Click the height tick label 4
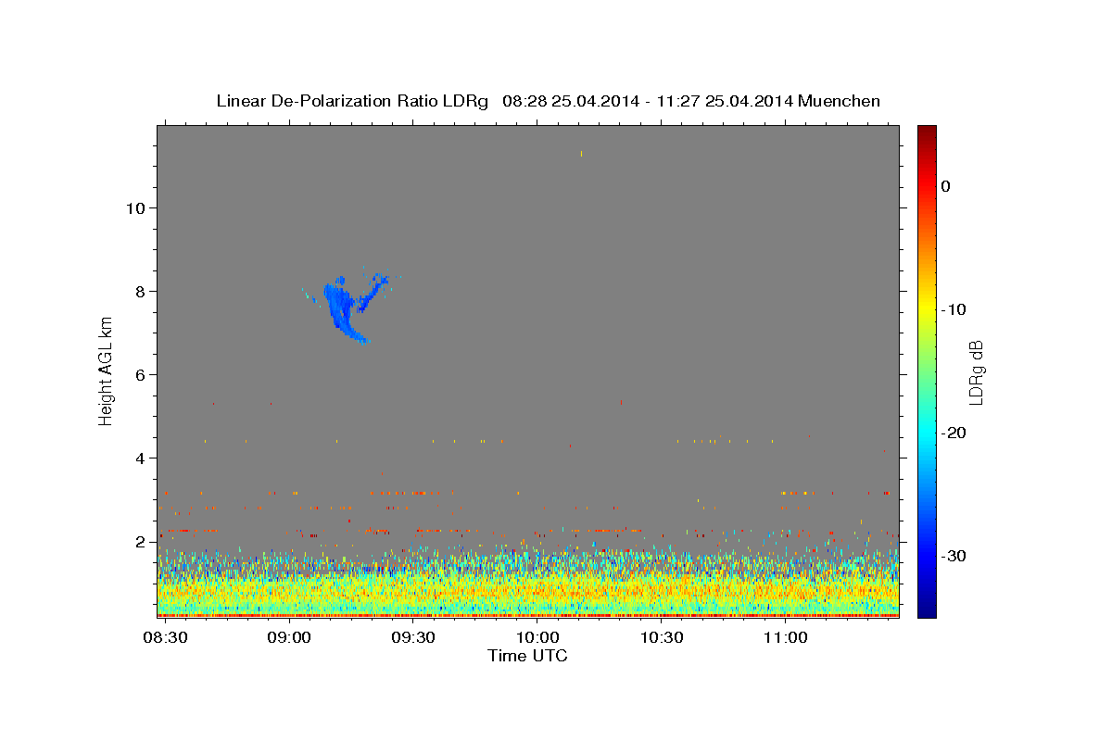The width and height of the screenshot is (1112, 741). 141,458
